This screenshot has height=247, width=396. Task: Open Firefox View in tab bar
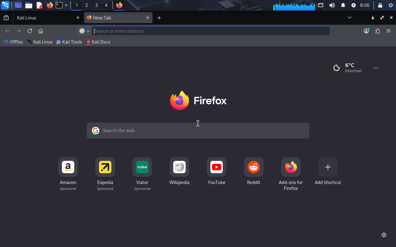point(6,18)
